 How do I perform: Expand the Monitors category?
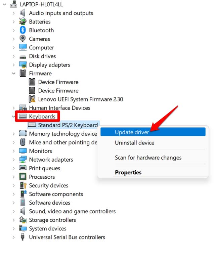click(13, 151)
